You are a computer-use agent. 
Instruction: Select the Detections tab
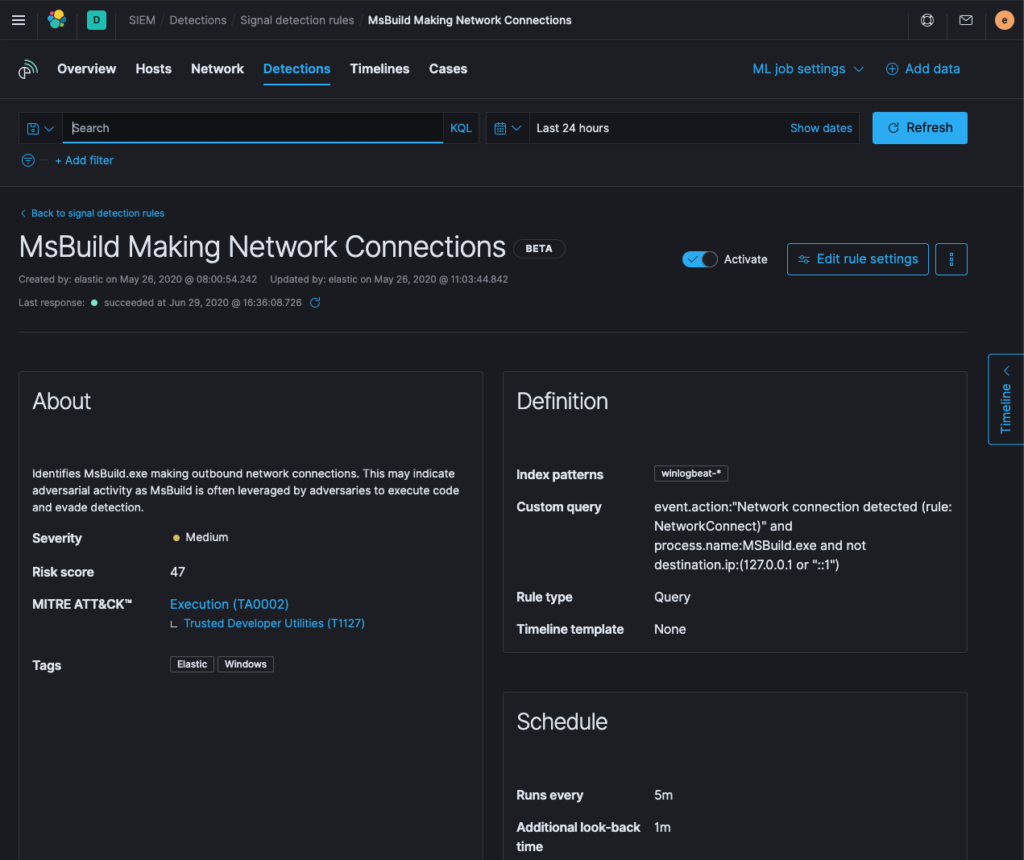[296, 69]
